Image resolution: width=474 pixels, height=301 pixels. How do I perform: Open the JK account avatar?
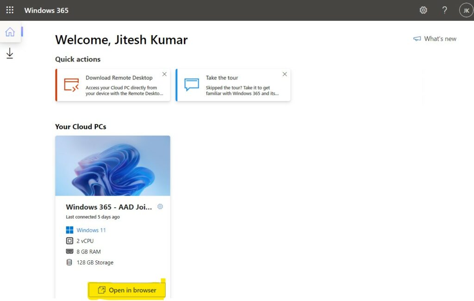pyautogui.click(x=467, y=10)
